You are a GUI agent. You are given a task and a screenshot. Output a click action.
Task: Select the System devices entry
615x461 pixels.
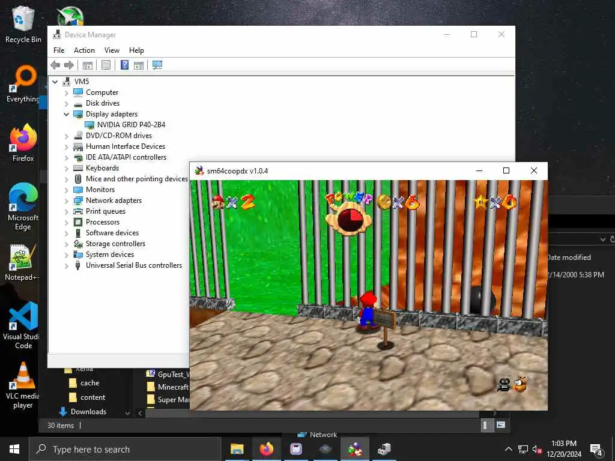pyautogui.click(x=110, y=255)
